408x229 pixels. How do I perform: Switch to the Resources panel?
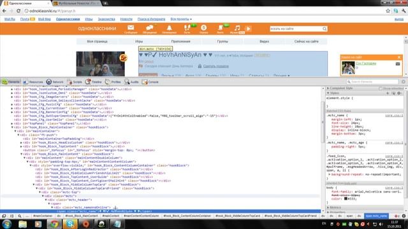click(x=33, y=82)
